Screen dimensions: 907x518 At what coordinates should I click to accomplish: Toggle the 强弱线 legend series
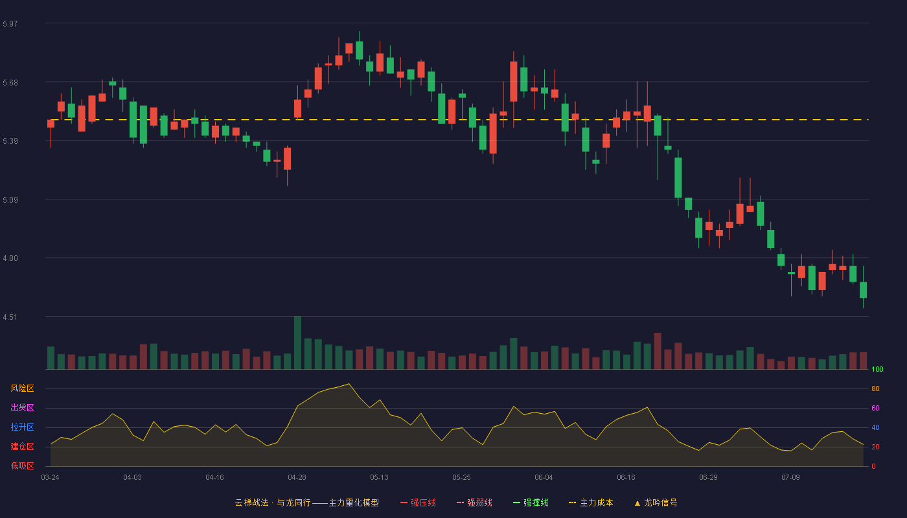tap(474, 502)
